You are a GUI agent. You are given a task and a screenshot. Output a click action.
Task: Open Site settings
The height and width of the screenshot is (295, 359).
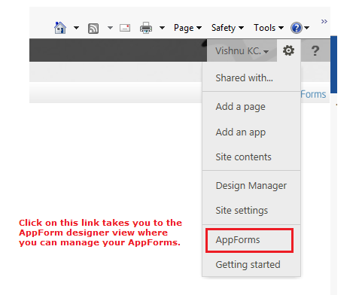pos(251,210)
